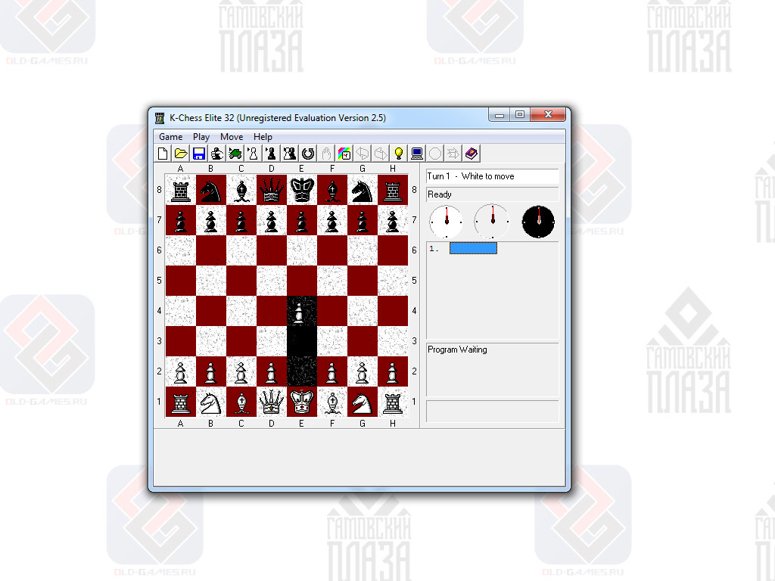Click the two-pawns both-sides icon

click(289, 154)
